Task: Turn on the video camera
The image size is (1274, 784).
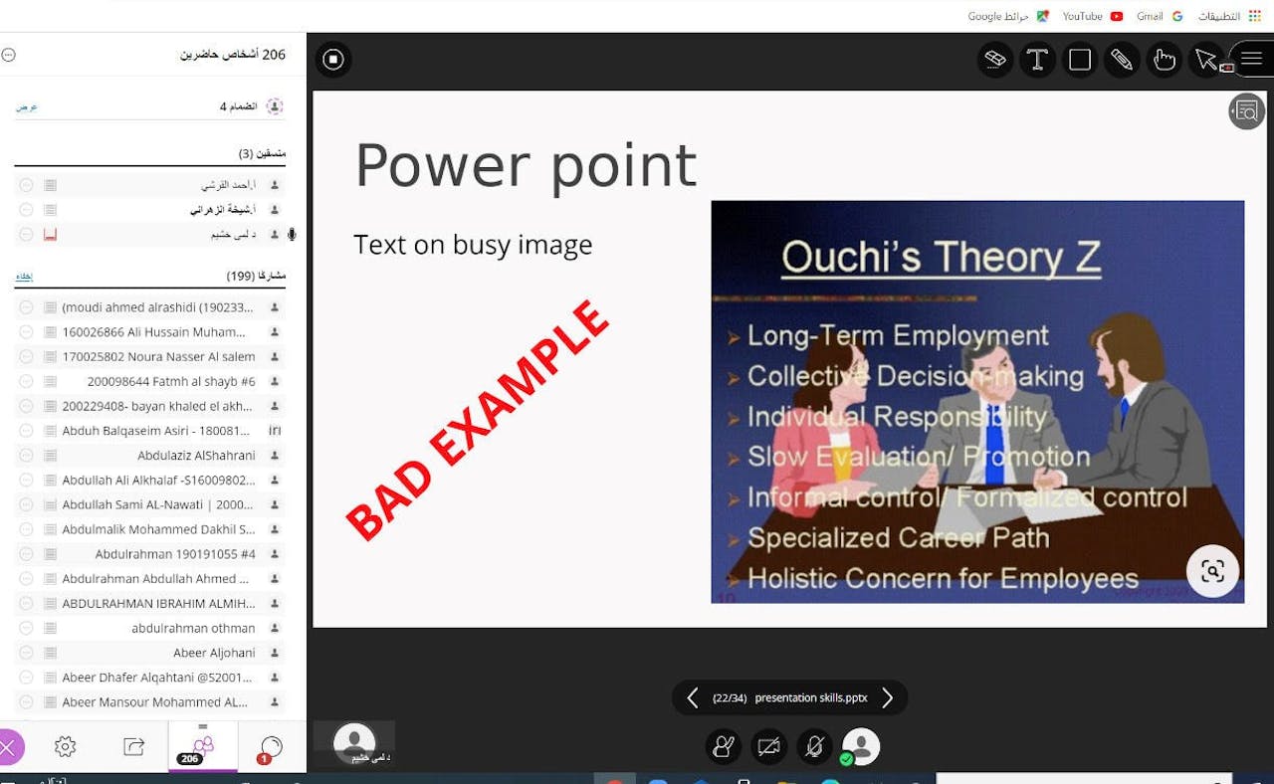Action: click(x=768, y=746)
